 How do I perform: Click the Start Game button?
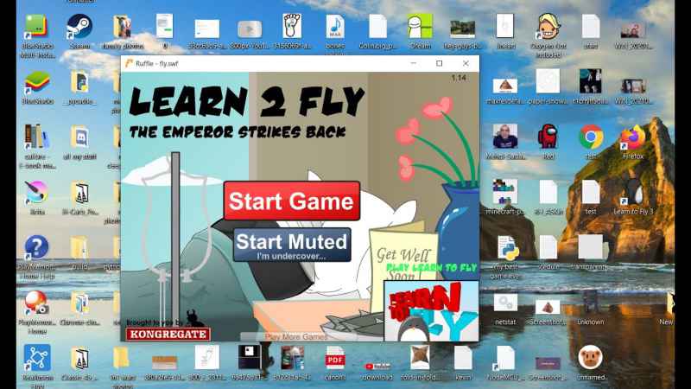(291, 202)
